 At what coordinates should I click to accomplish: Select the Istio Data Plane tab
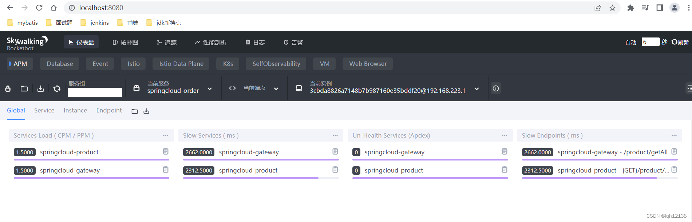pos(181,64)
